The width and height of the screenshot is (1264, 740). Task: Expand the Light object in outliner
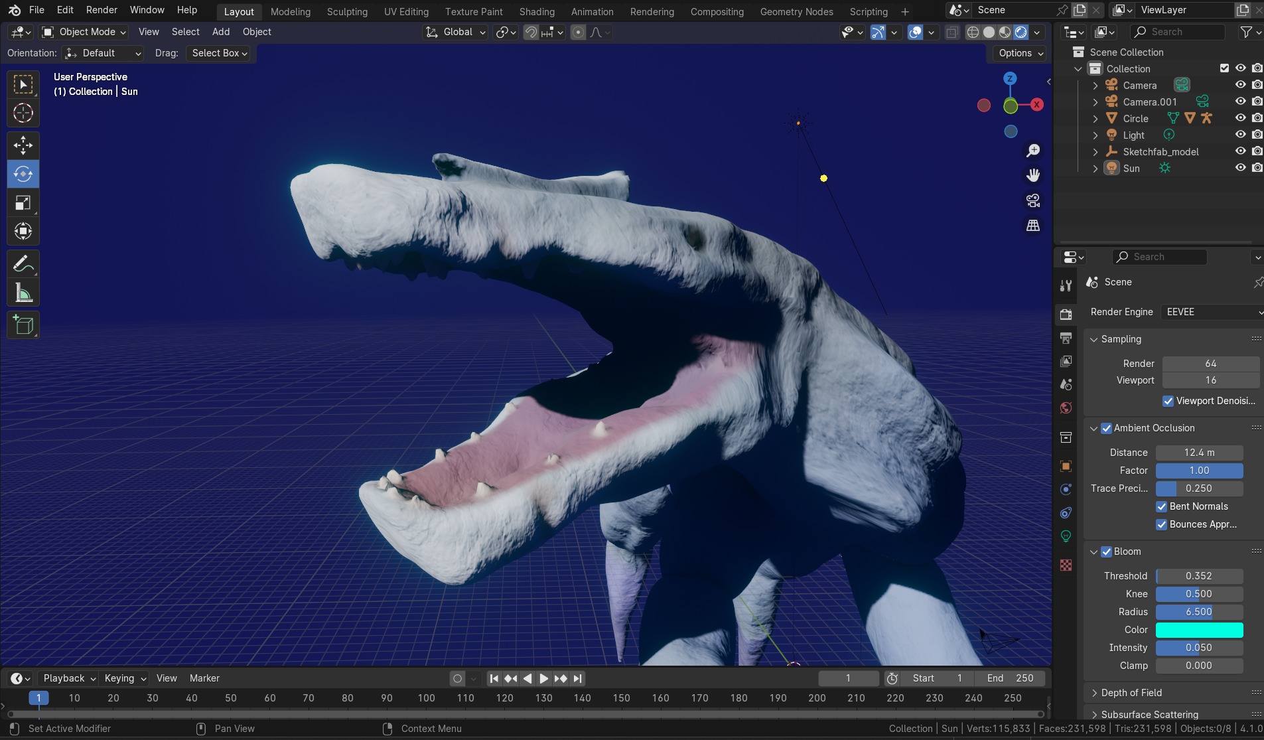(1095, 135)
